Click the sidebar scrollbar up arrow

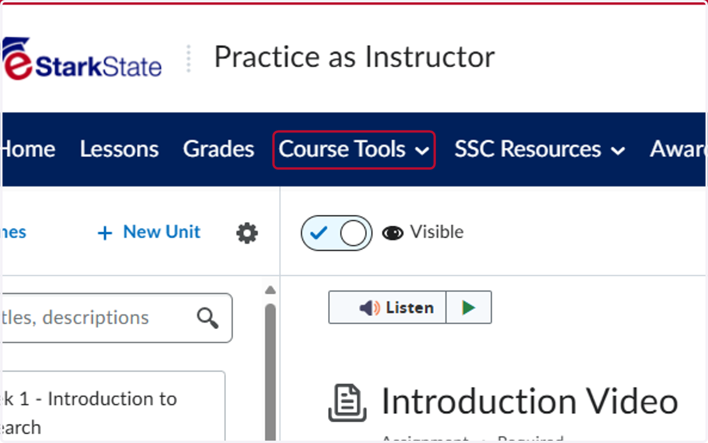pos(270,290)
